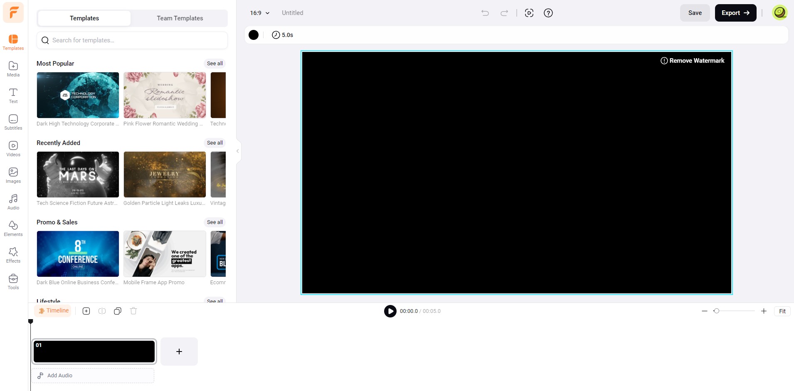
Task: Open the user profile avatar
Action: point(780,12)
